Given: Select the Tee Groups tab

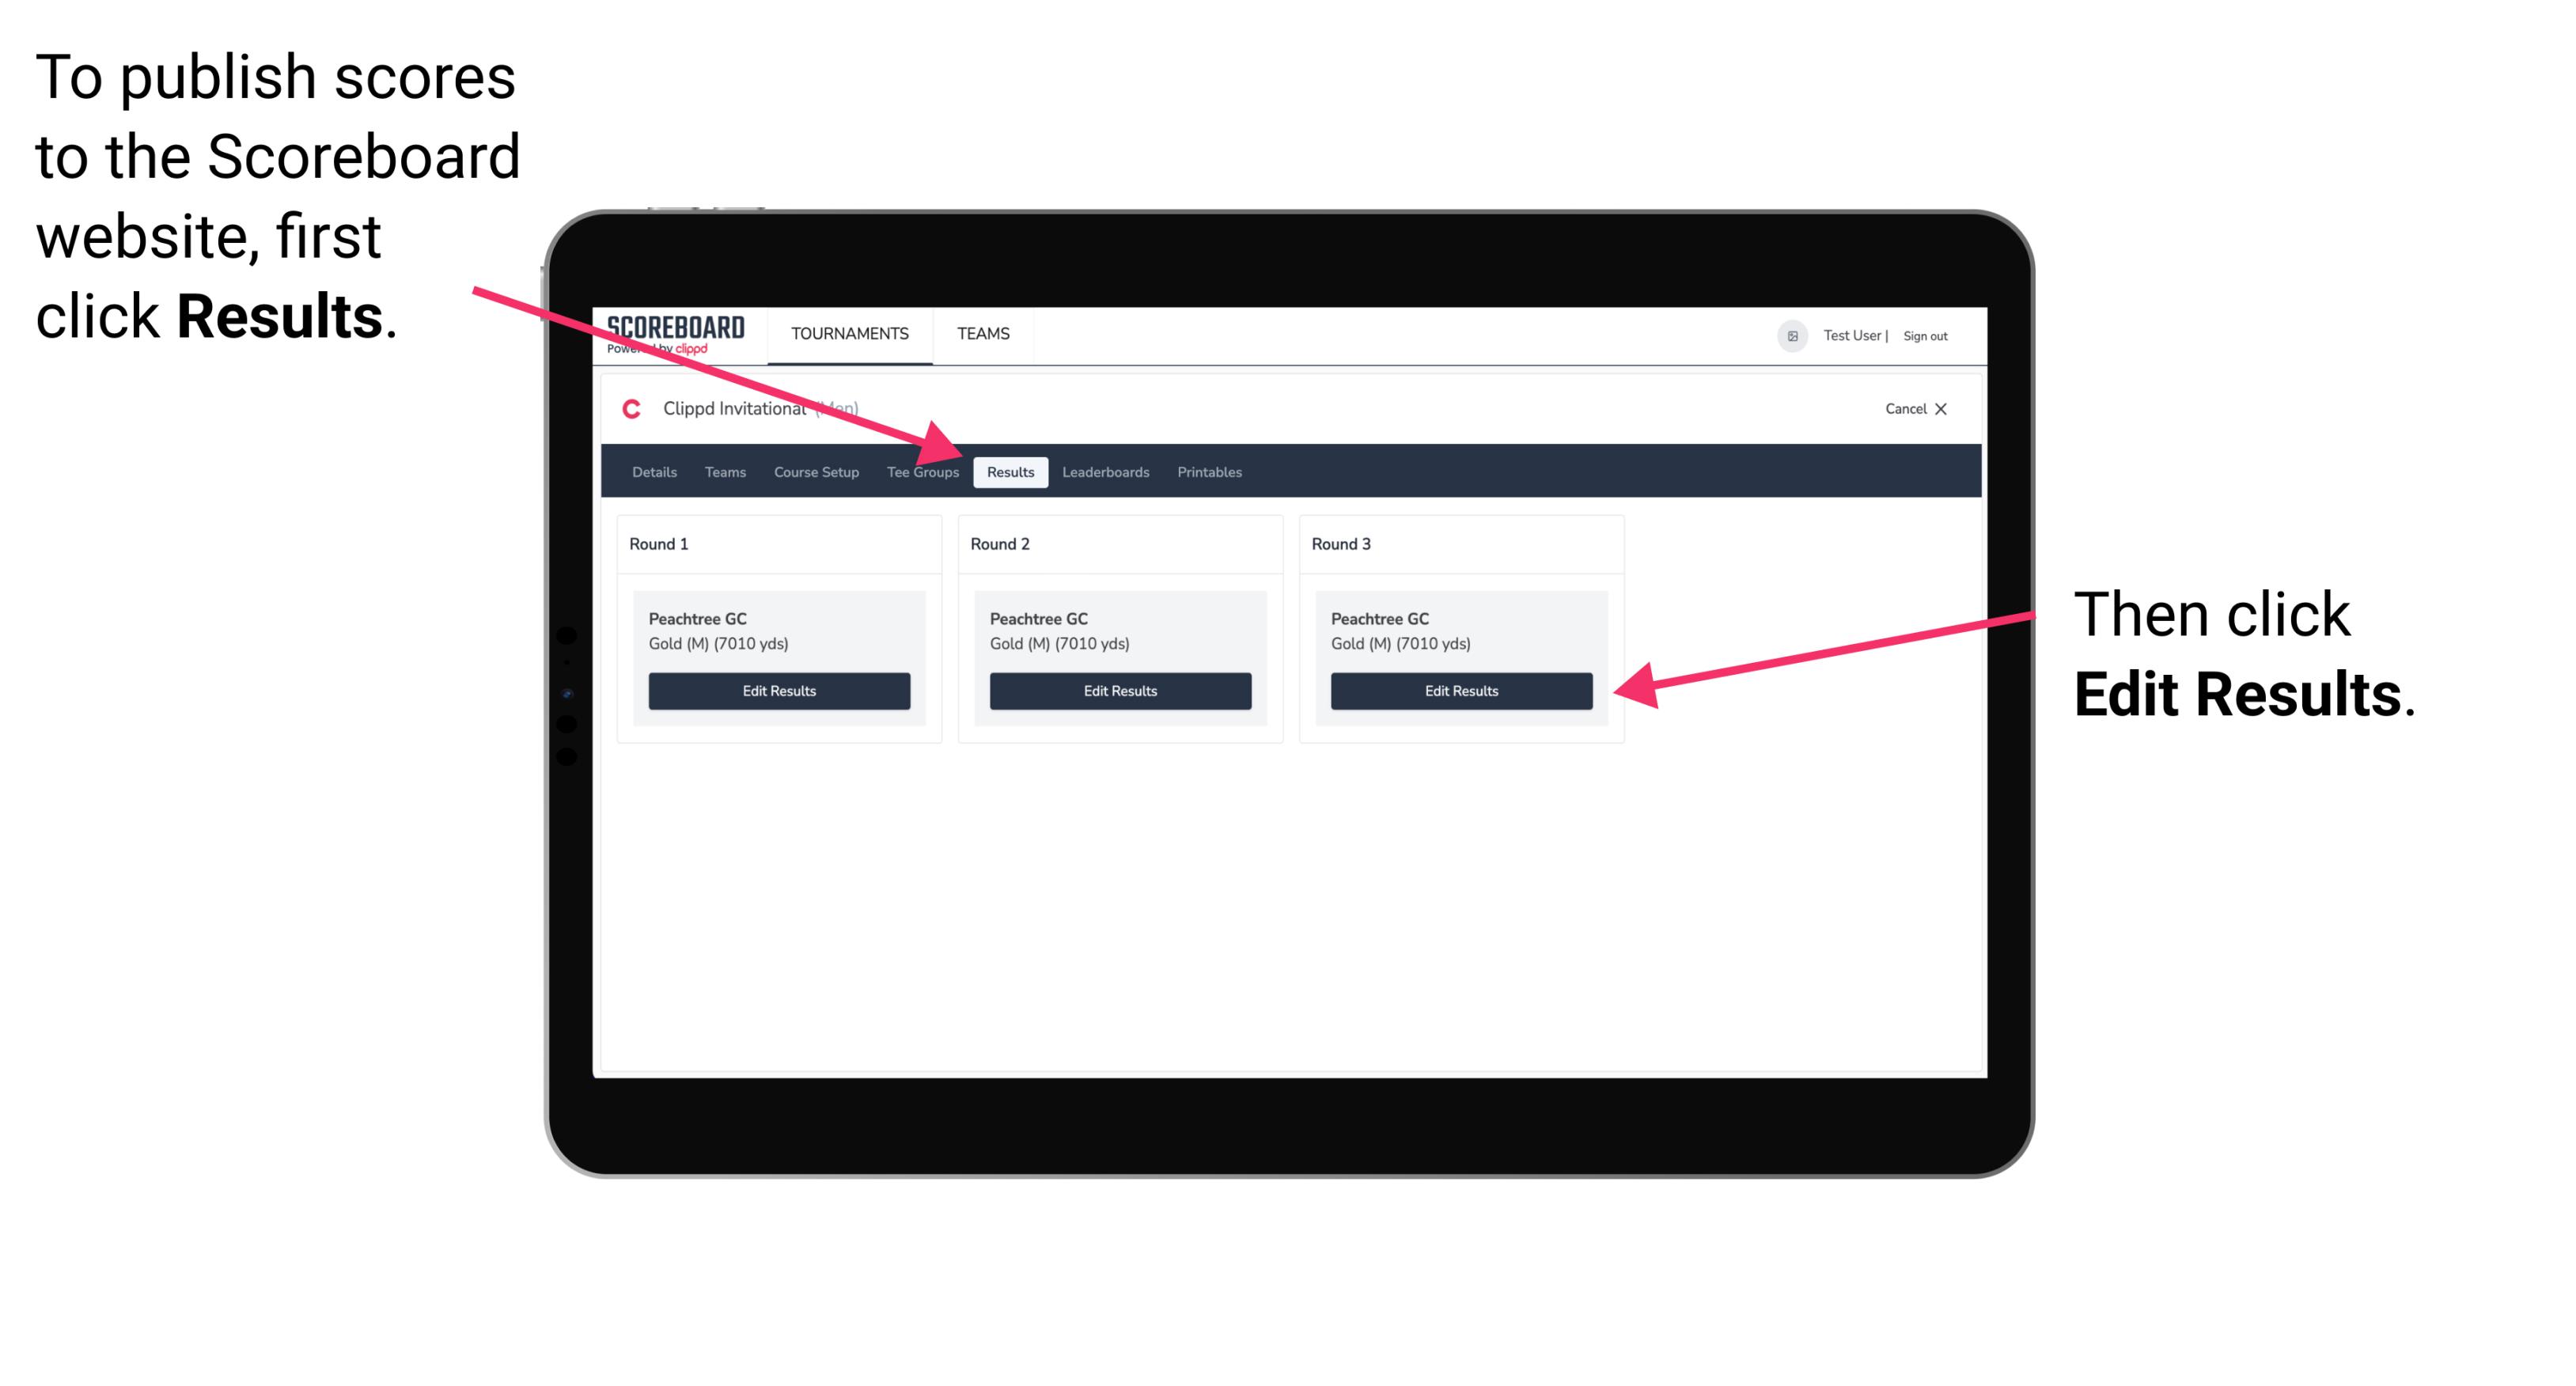Looking at the screenshot, I should coord(922,473).
